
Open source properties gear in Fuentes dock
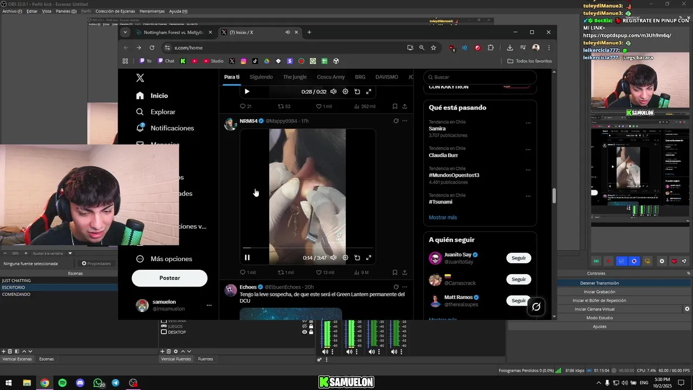pos(175,352)
